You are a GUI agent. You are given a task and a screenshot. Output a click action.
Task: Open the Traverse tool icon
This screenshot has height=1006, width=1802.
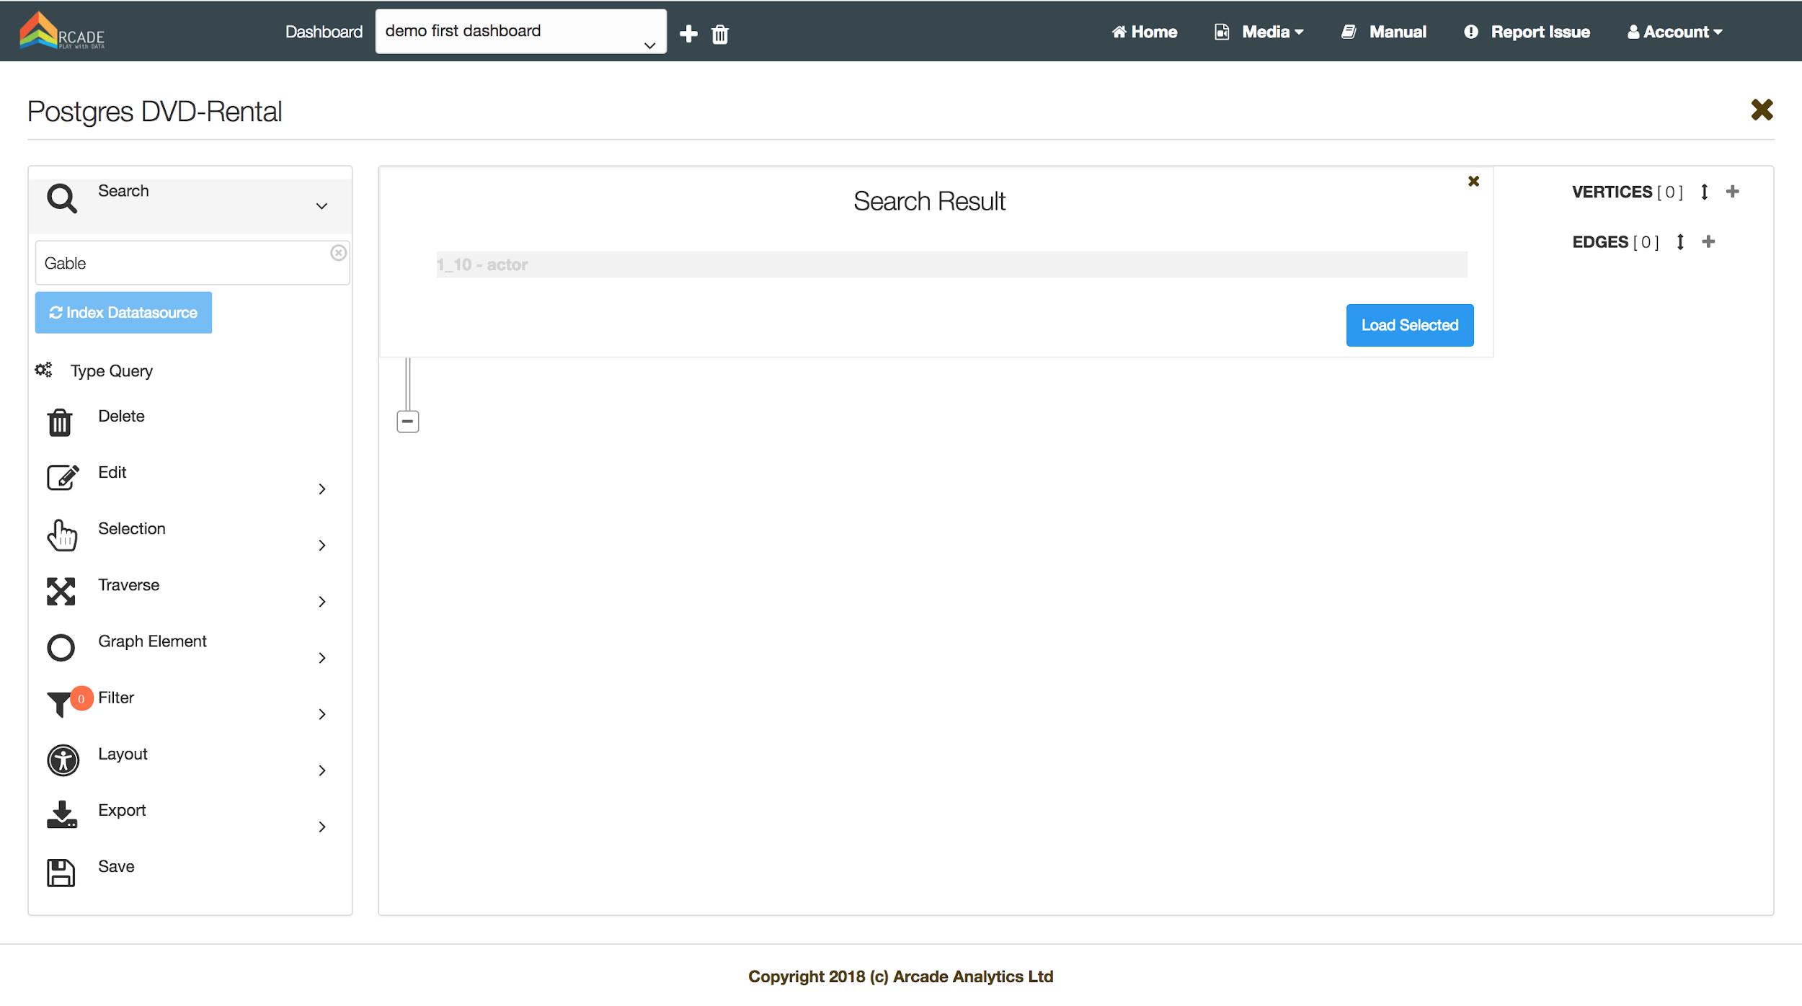click(x=61, y=591)
